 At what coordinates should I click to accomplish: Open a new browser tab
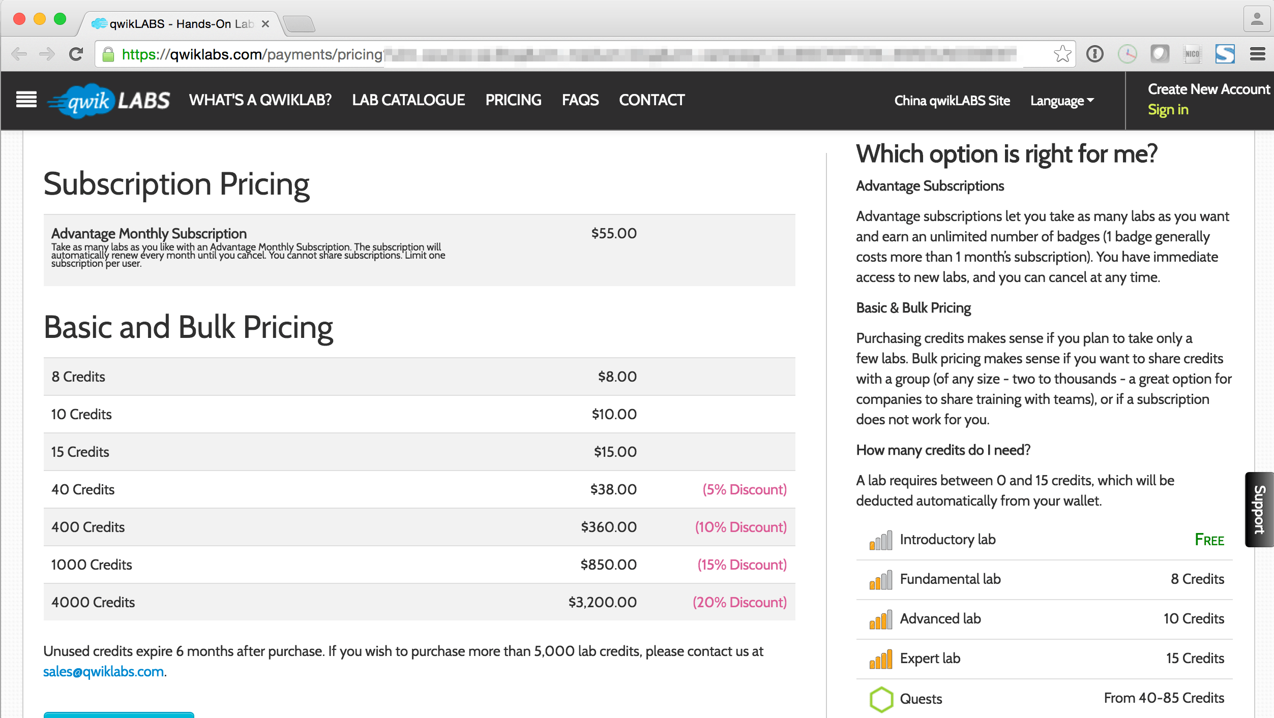click(299, 24)
